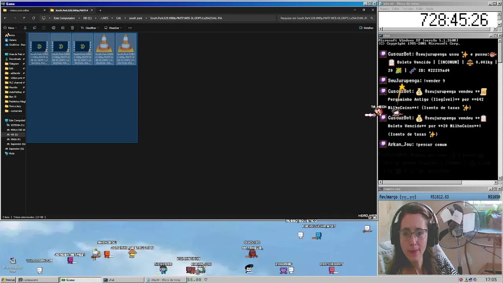
Task: Add a new Explorer tab with plus button
Action: click(x=100, y=10)
